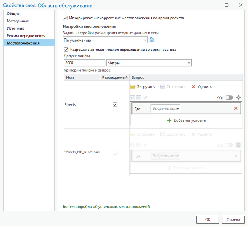Switch to the Режим передвижения tab
248x227 pixels.
(26, 36)
